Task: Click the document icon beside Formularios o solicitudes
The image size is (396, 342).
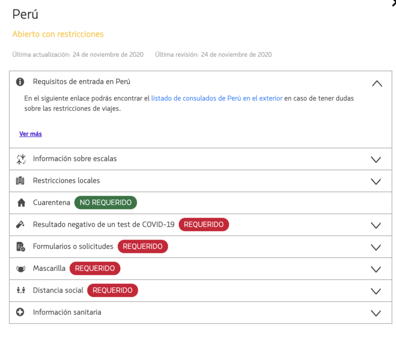Action: click(x=20, y=246)
